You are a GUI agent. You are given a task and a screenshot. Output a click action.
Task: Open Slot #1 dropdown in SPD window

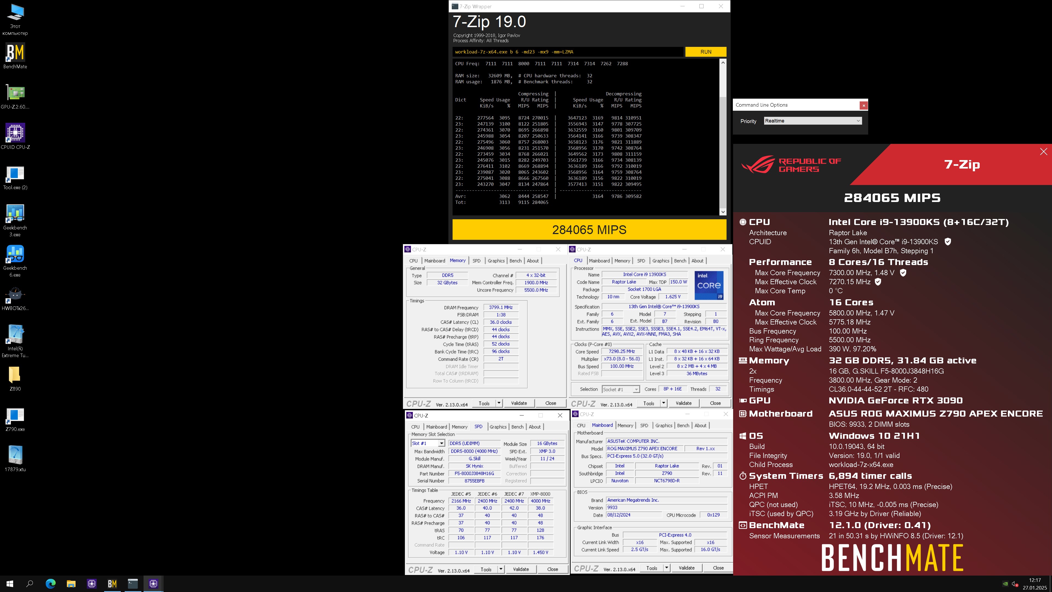pyautogui.click(x=428, y=443)
